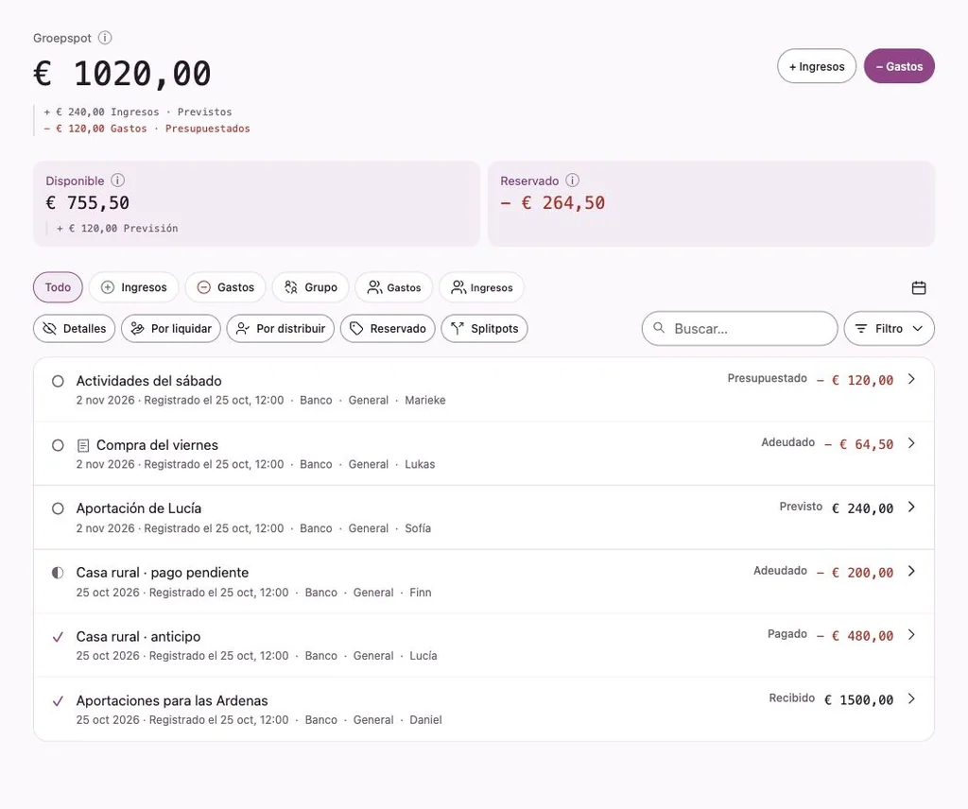The image size is (968, 809).
Task: Filter by Ingresos with plus icon
Action: 134,287
